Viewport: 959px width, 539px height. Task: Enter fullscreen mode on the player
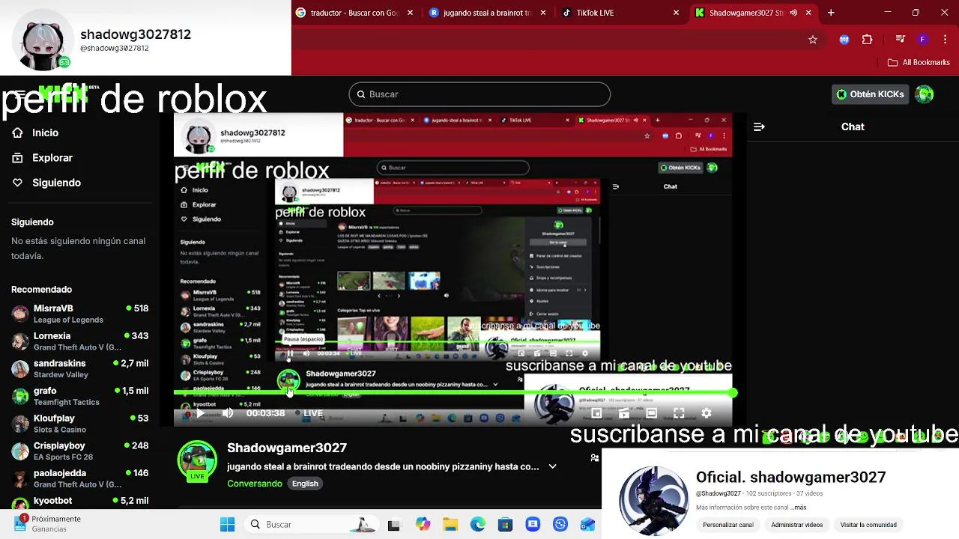click(x=679, y=413)
